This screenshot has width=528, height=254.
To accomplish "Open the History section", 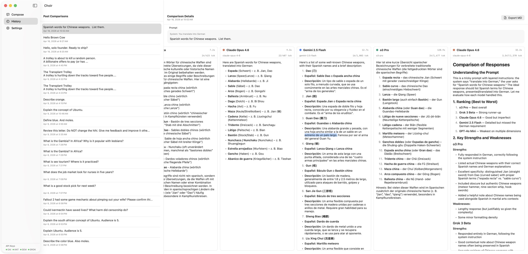I will tap(21, 21).
